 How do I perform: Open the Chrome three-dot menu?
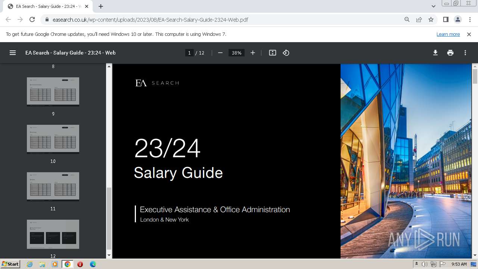[470, 19]
